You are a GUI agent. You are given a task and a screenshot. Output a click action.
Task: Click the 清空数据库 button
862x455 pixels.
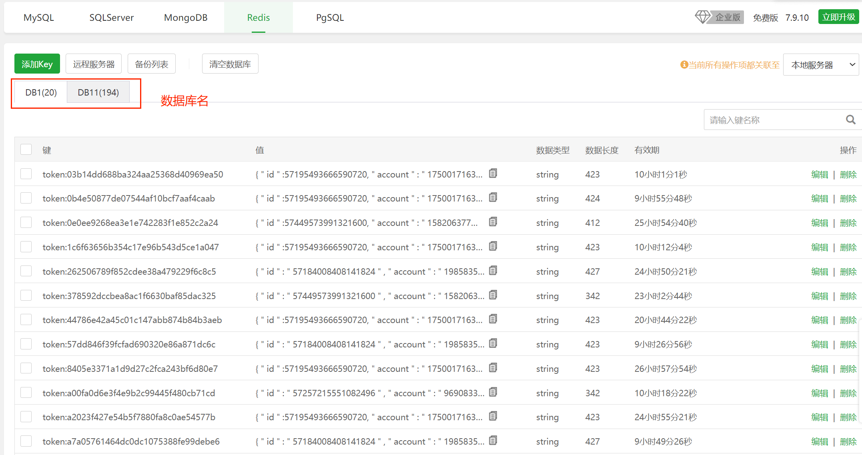(x=230, y=64)
